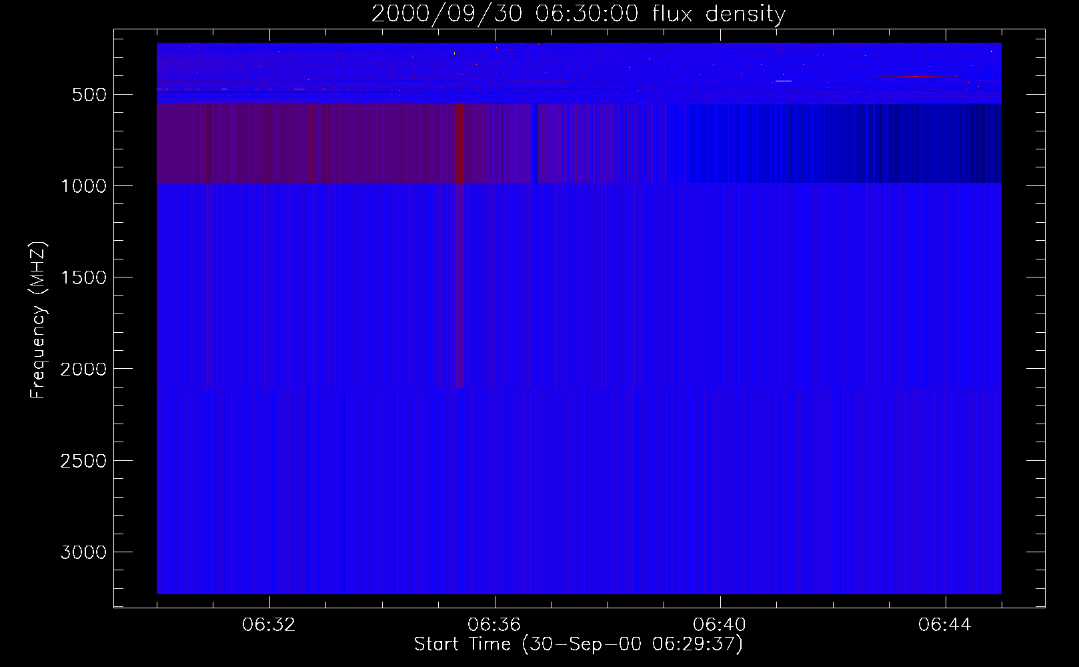Click the 2500 frequency tick label
The width and height of the screenshot is (1079, 667).
point(83,461)
